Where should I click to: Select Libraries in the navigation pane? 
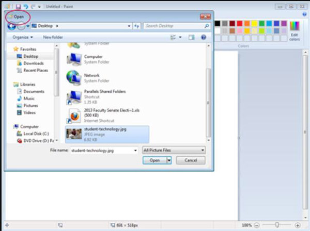(28, 85)
